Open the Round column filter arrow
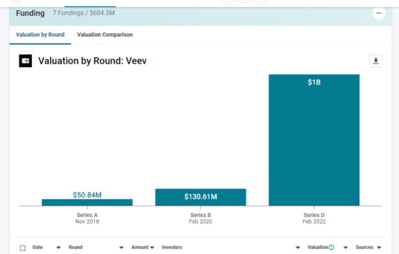This screenshot has height=254, width=399. [x=121, y=248]
